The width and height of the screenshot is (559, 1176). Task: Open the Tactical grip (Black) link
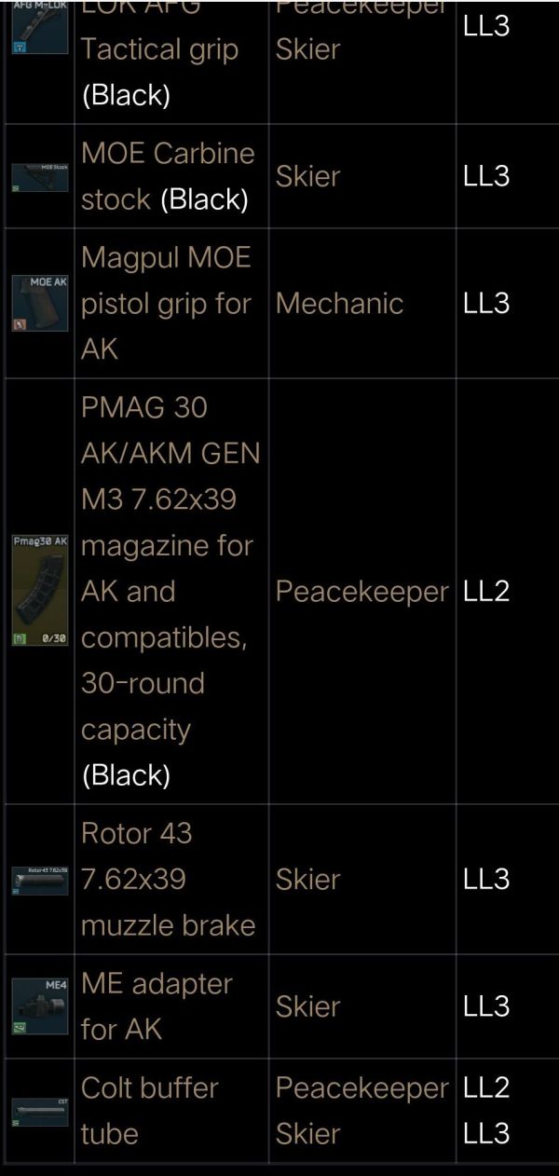pyautogui.click(x=158, y=49)
